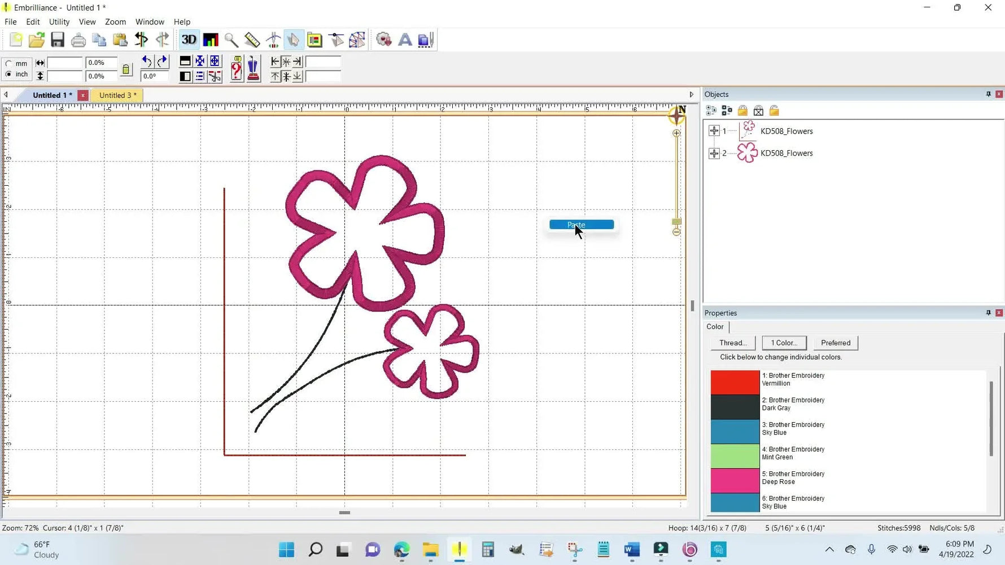Click the scissors remove-overlap icon
Screen dimensions: 1005x565
click(x=215, y=76)
